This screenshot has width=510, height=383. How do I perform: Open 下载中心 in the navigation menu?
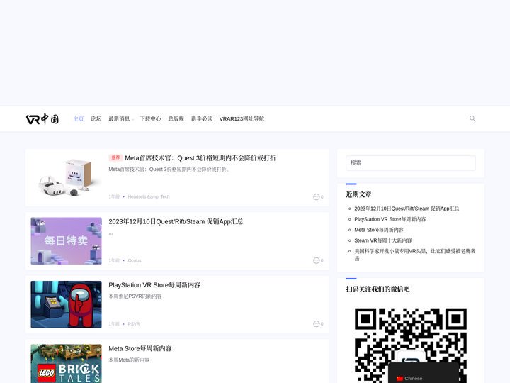[150, 118]
